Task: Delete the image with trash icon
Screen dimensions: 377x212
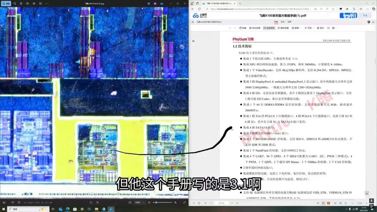Action: click(x=21, y=3)
